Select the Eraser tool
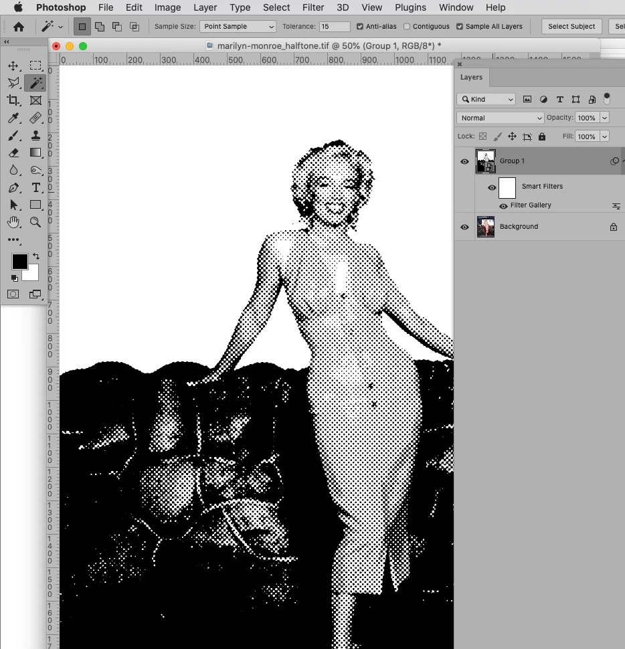This screenshot has width=625, height=649. tap(13, 153)
